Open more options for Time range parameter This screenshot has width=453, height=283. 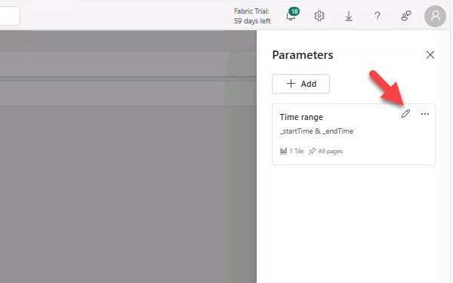pos(425,114)
